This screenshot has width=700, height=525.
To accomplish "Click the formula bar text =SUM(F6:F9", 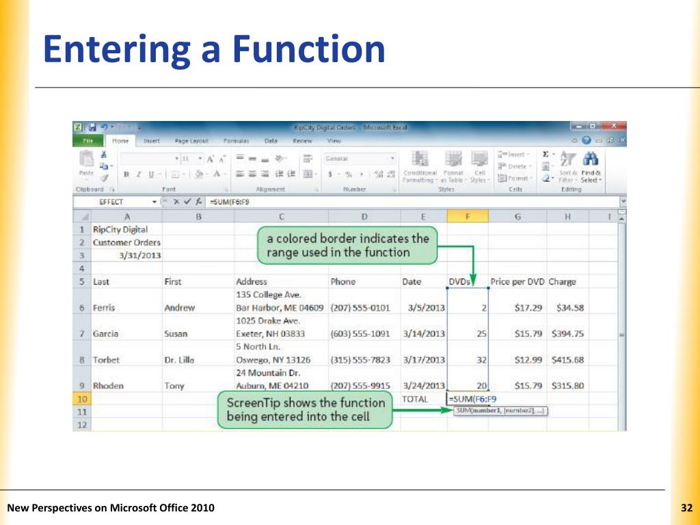I will point(230,202).
